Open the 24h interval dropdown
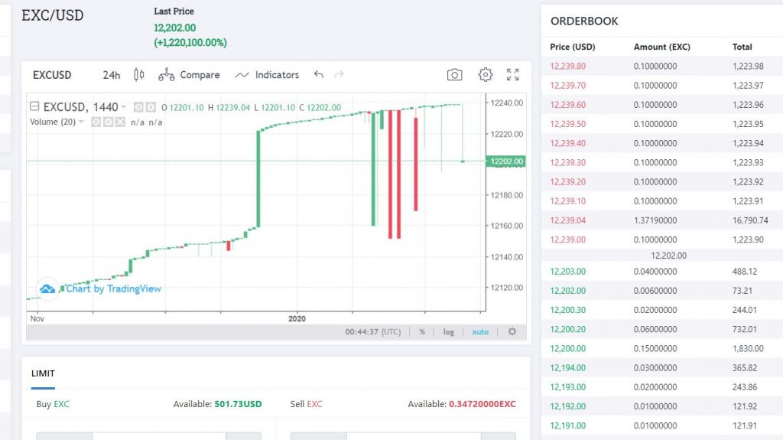 pos(112,75)
